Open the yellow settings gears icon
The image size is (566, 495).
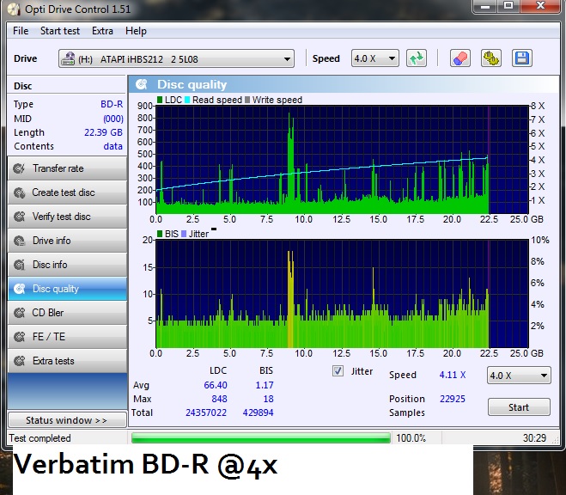491,58
